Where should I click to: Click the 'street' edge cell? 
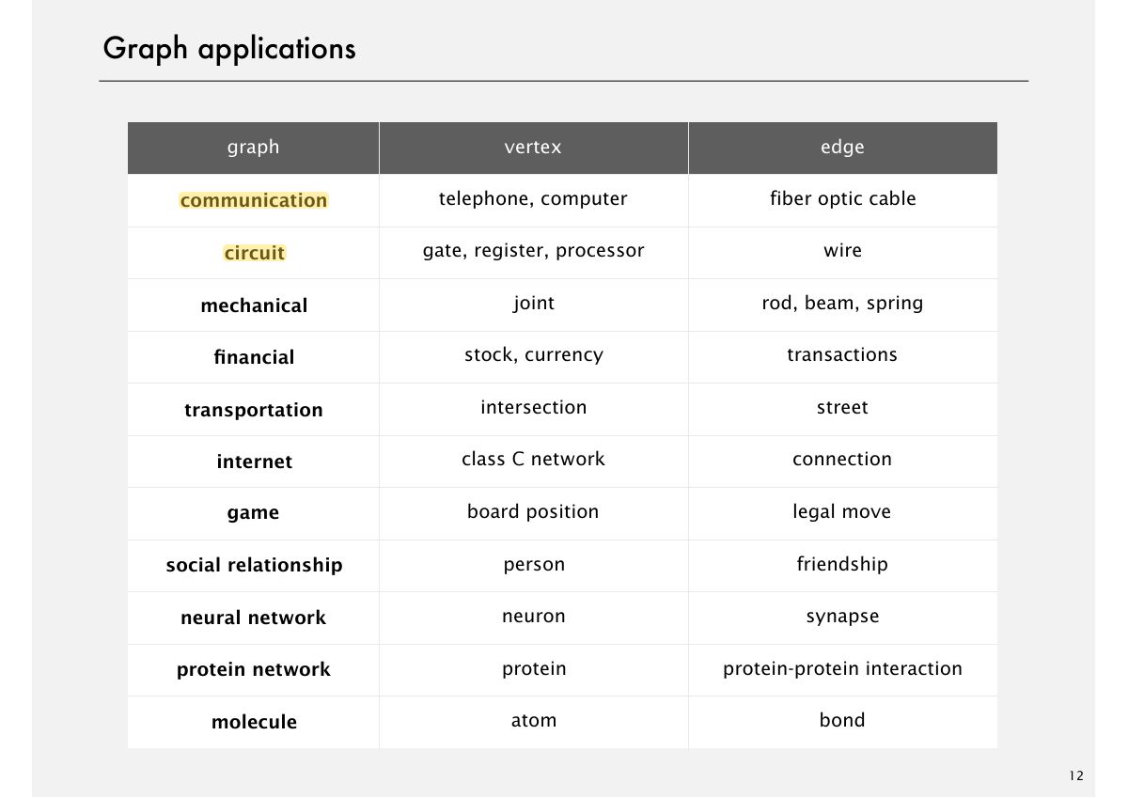tap(842, 408)
